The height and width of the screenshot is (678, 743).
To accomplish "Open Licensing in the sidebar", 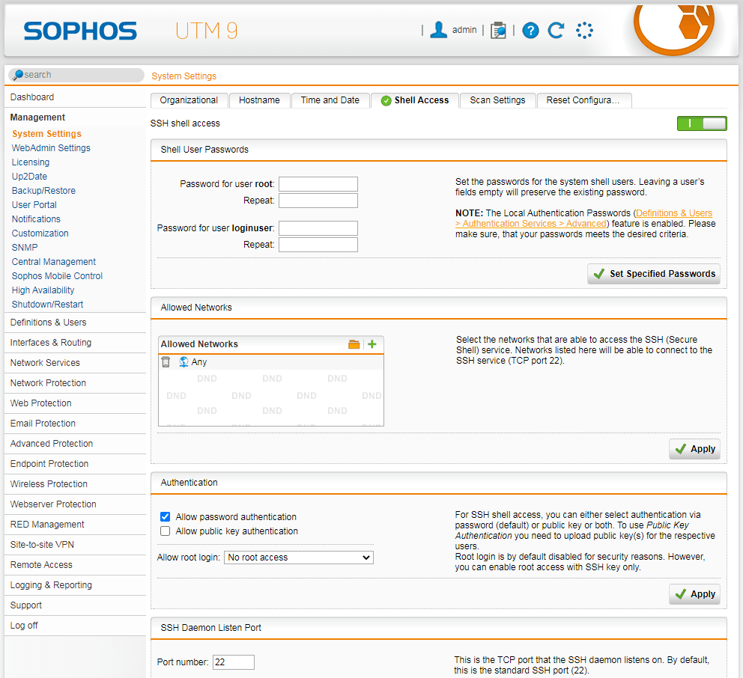I will [31, 162].
